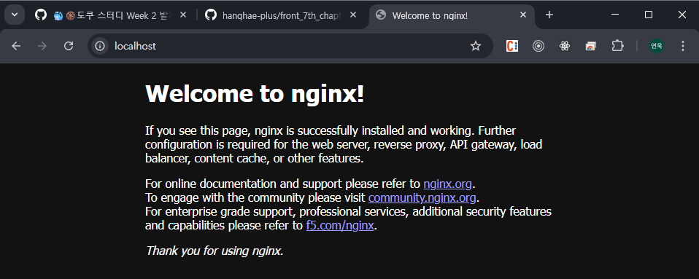Go forward to the next page
This screenshot has width=699, height=279.
click(x=42, y=46)
